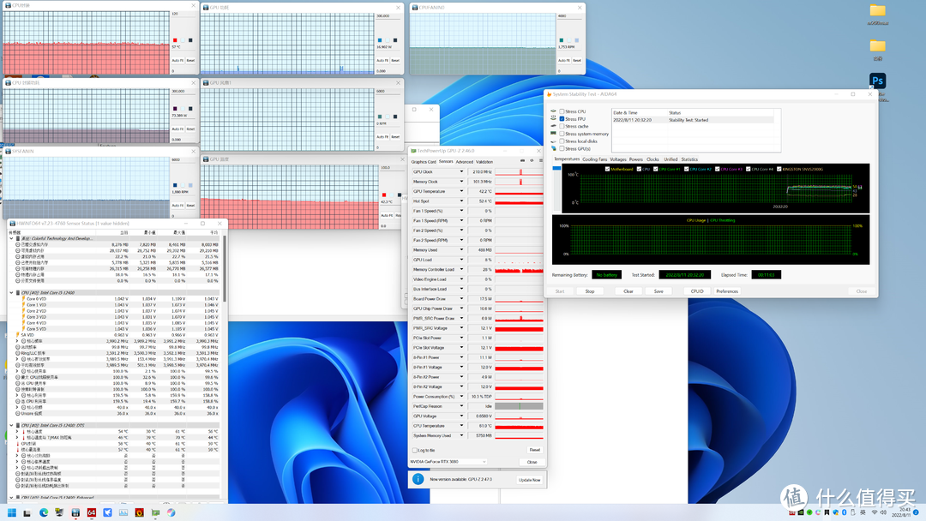The height and width of the screenshot is (521, 926).
Task: Enable the Stress CPU checkbox
Action: 562,111
